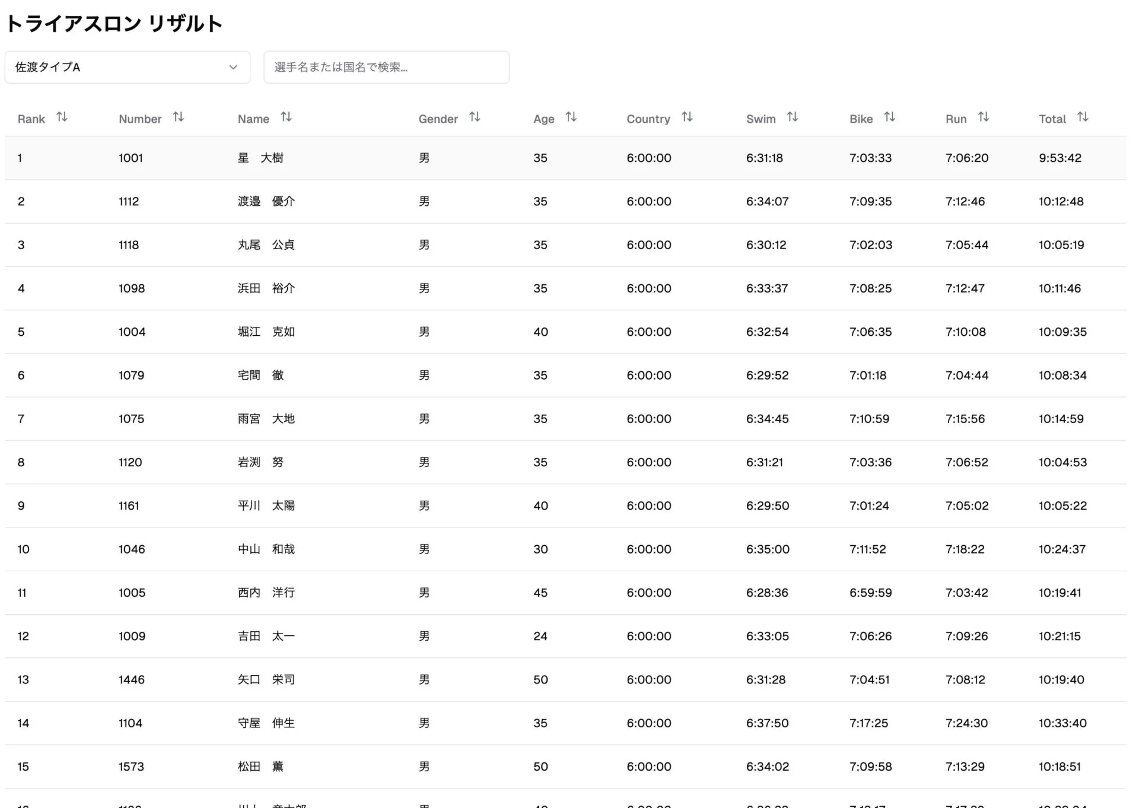
Task: Click the Rank column header label
Action: click(31, 119)
